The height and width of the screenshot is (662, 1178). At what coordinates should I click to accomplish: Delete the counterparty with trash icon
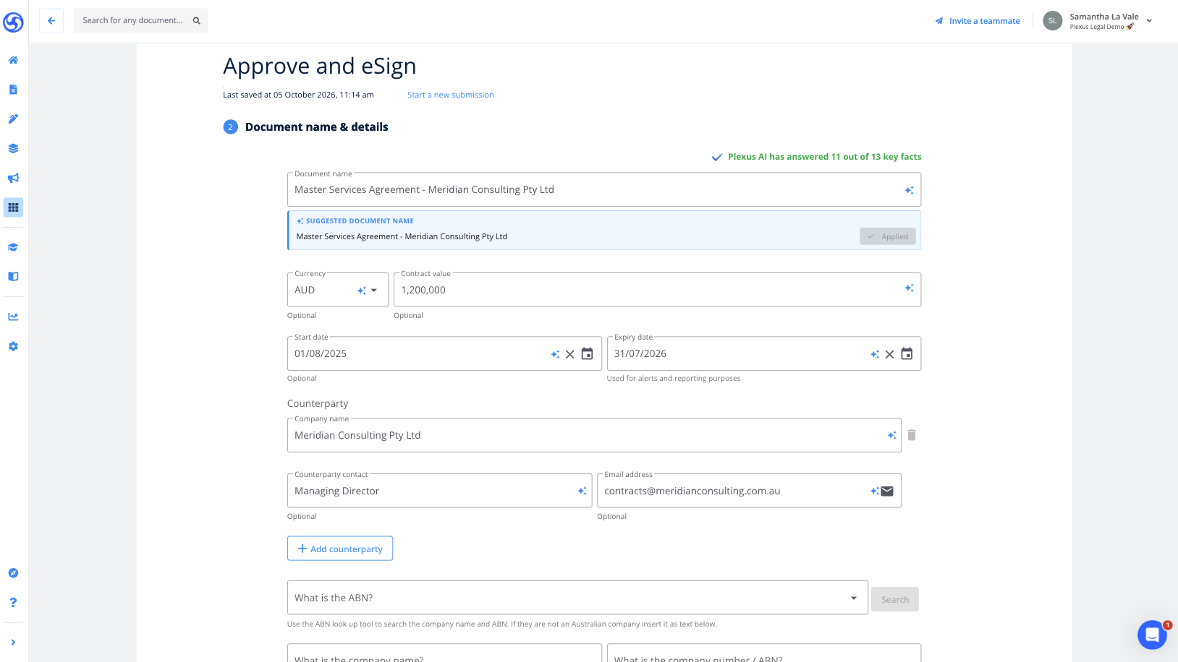point(912,435)
